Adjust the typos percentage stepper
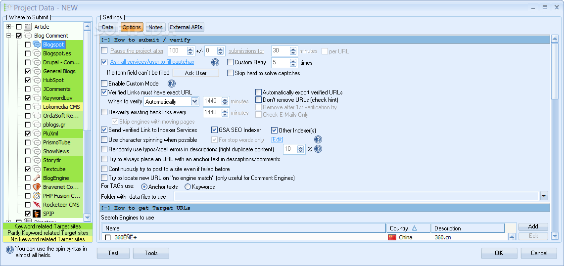564x266 pixels. (x=301, y=149)
